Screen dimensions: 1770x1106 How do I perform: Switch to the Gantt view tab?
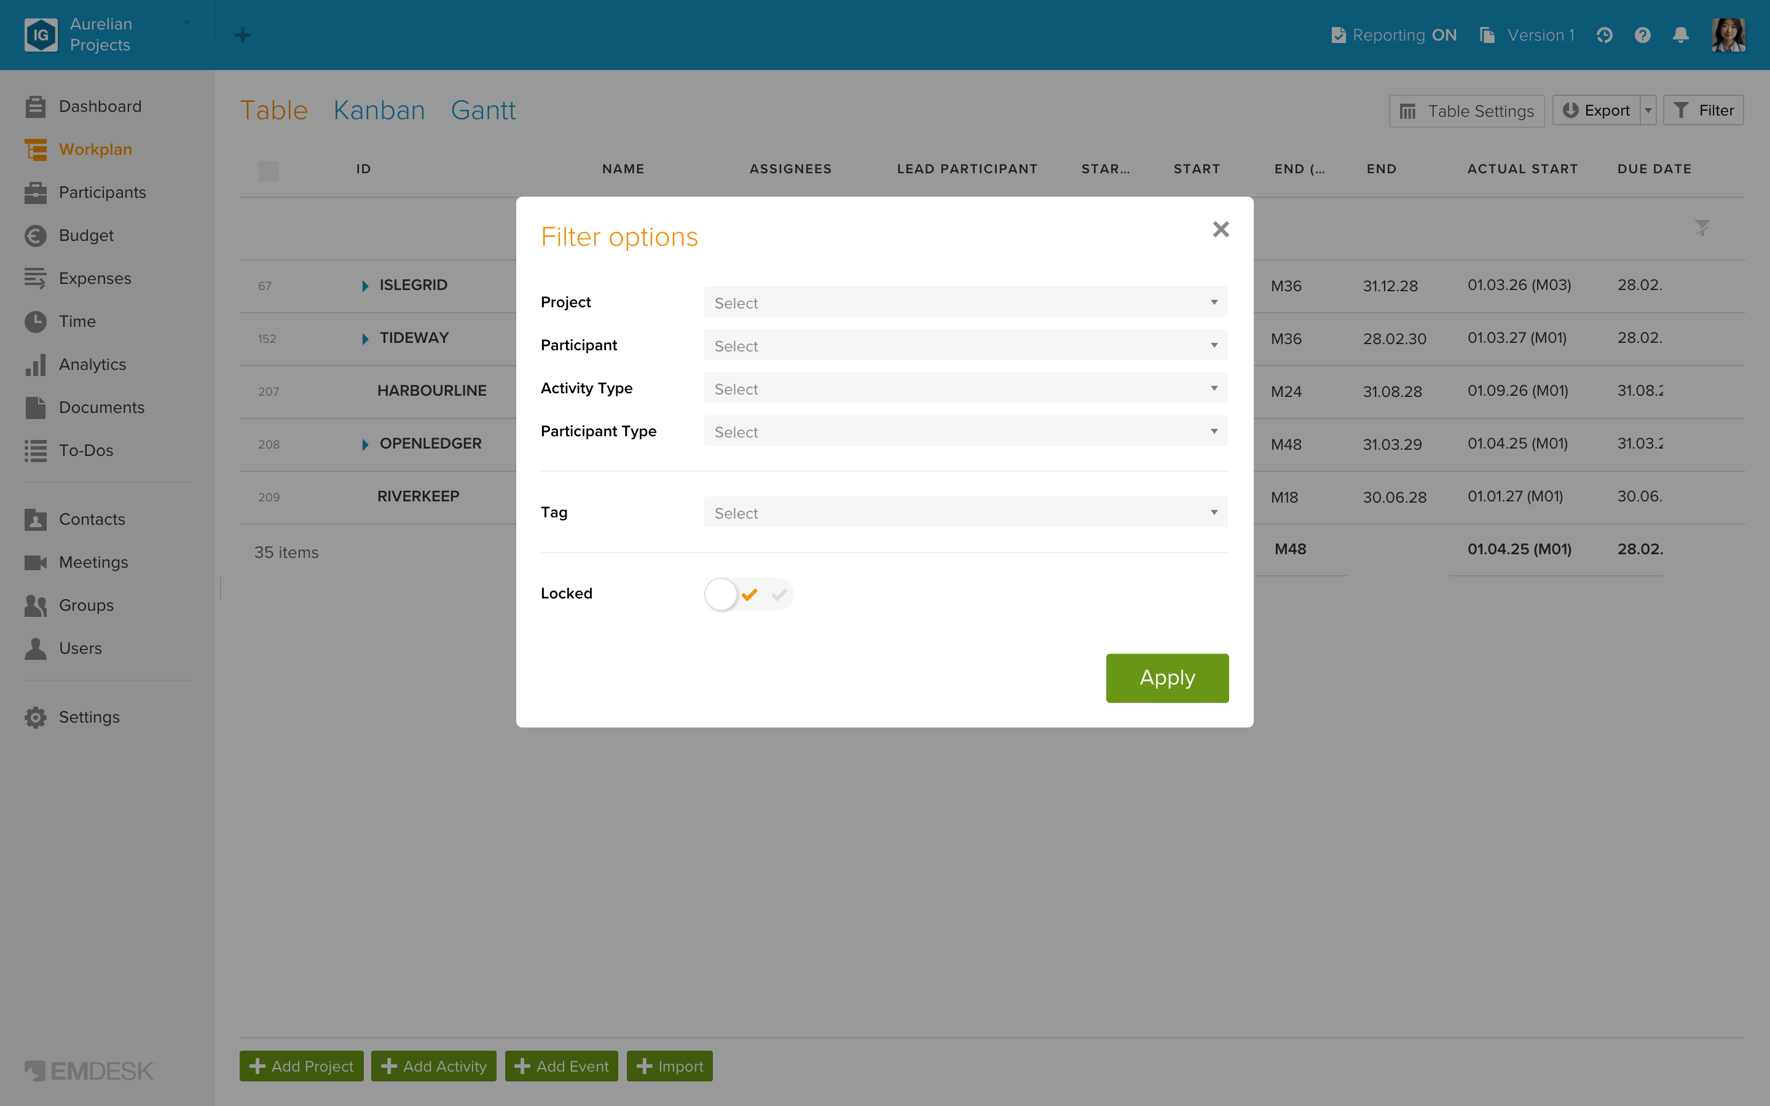(482, 111)
